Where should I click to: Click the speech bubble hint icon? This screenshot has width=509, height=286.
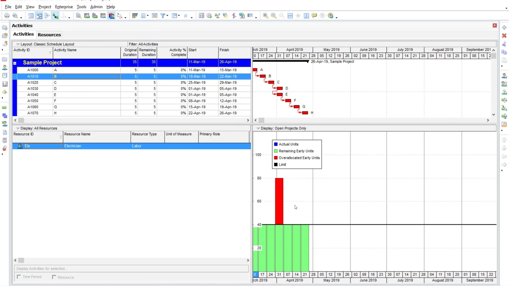pyautogui.click(x=314, y=16)
